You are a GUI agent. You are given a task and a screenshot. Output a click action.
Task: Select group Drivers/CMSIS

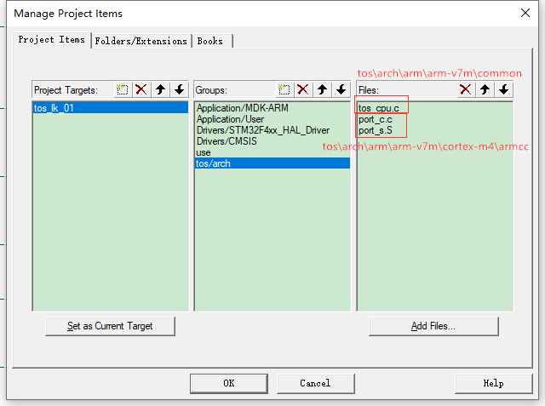coord(272,141)
